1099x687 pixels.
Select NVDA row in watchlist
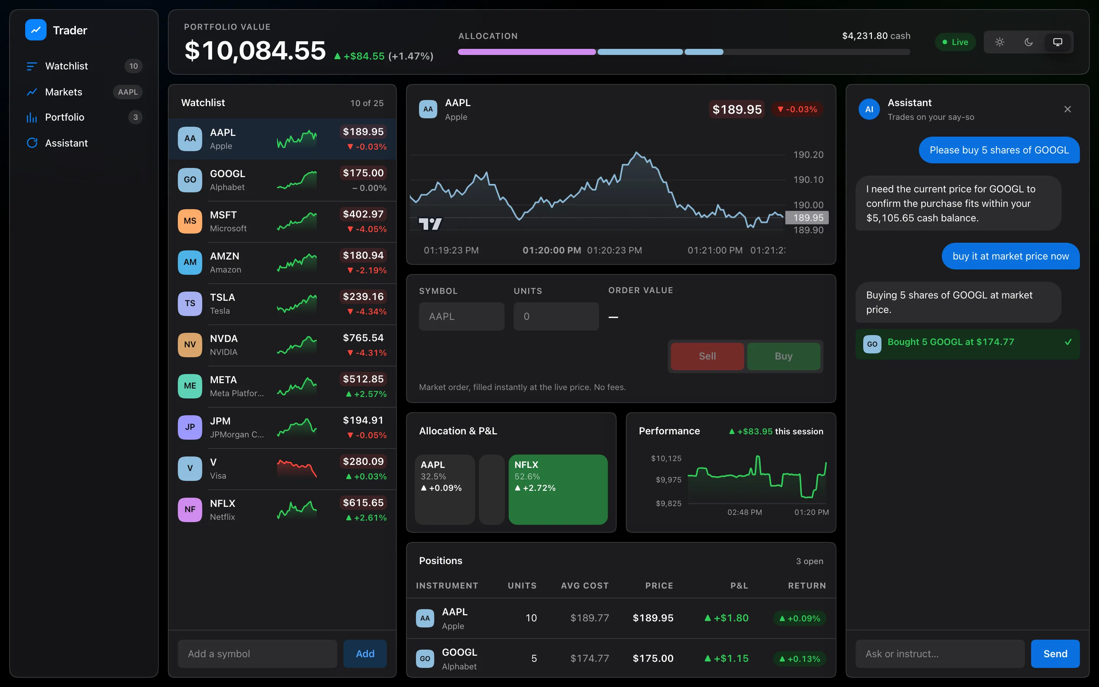click(282, 345)
